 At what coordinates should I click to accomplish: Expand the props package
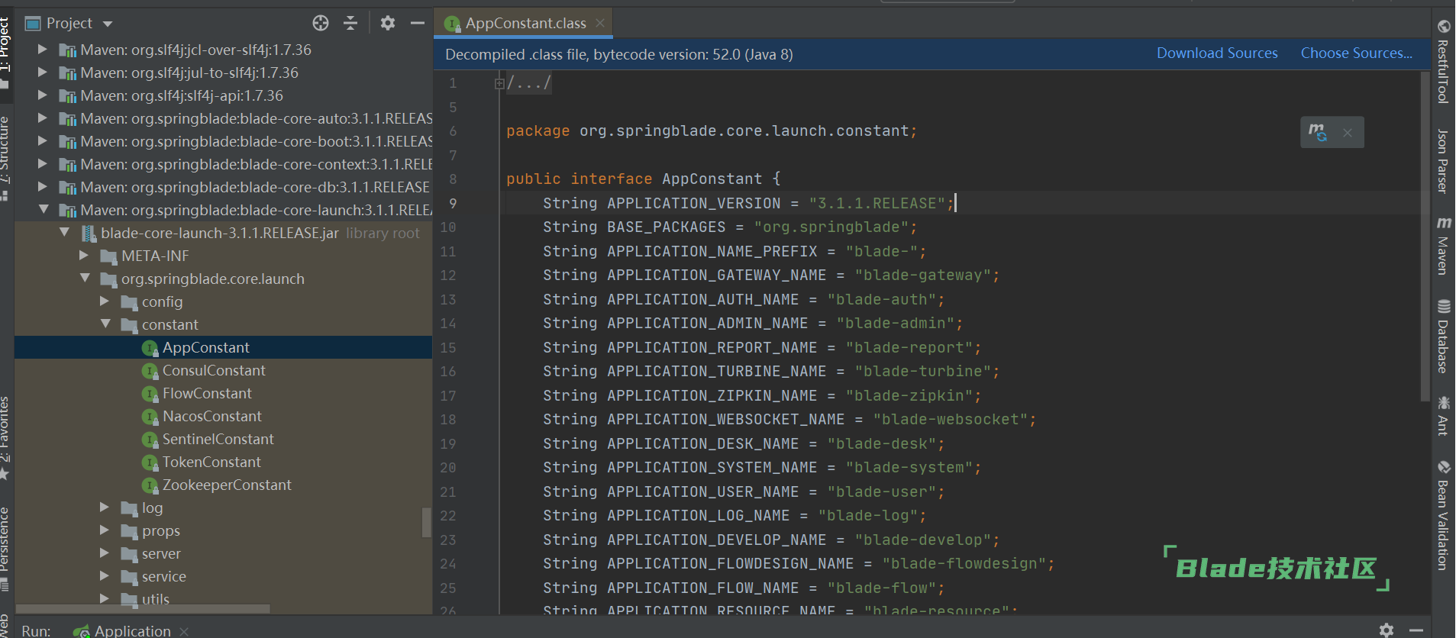(x=105, y=530)
